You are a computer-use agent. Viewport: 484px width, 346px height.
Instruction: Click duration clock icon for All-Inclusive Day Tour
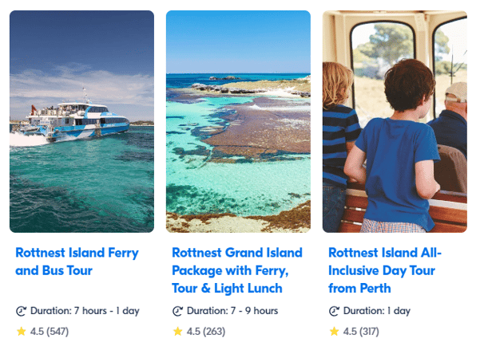coord(334,311)
